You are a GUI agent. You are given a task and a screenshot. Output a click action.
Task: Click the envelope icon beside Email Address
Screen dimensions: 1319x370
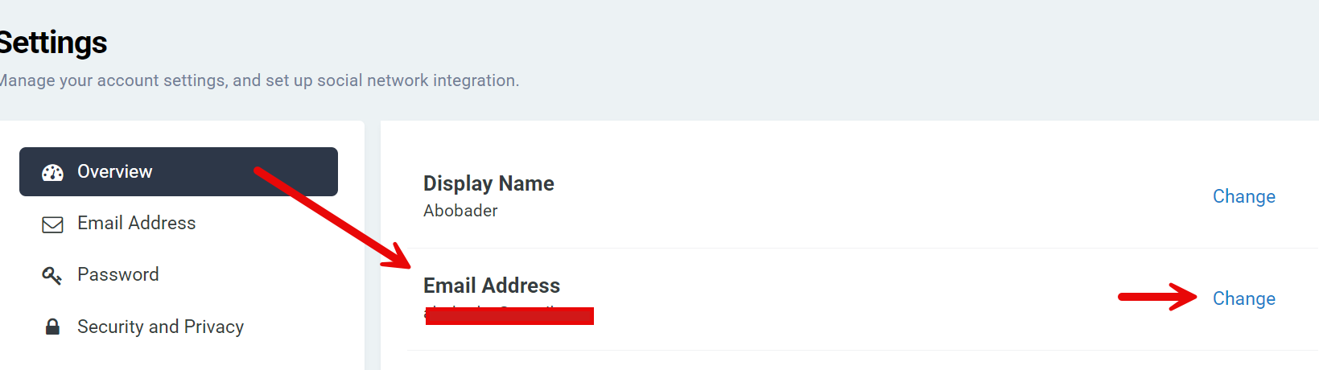(52, 224)
